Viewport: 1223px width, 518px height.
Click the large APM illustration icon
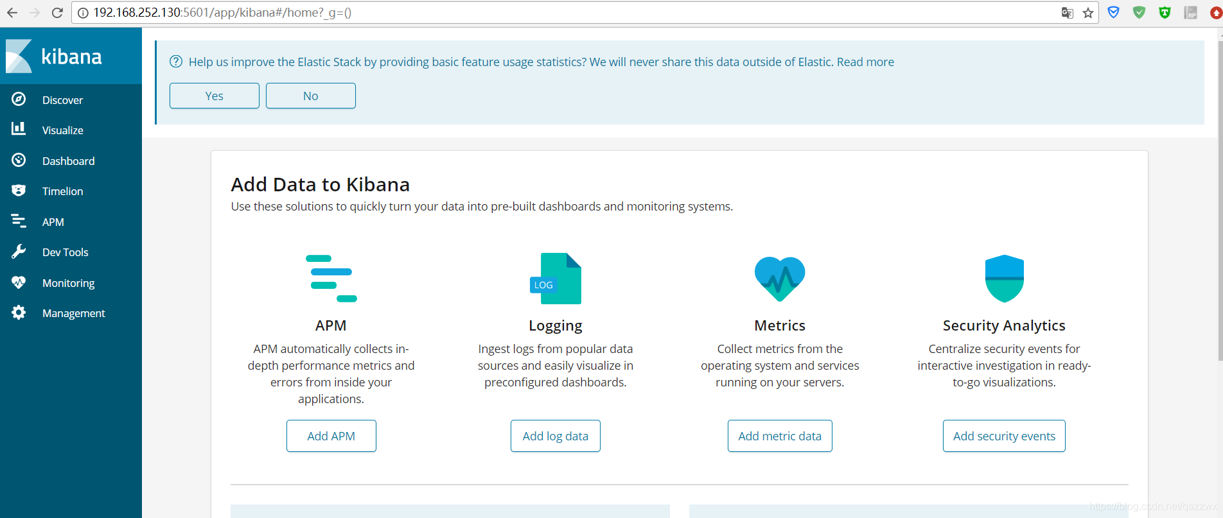(331, 279)
